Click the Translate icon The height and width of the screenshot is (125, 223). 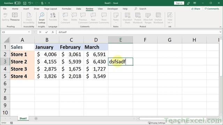point(53,17)
